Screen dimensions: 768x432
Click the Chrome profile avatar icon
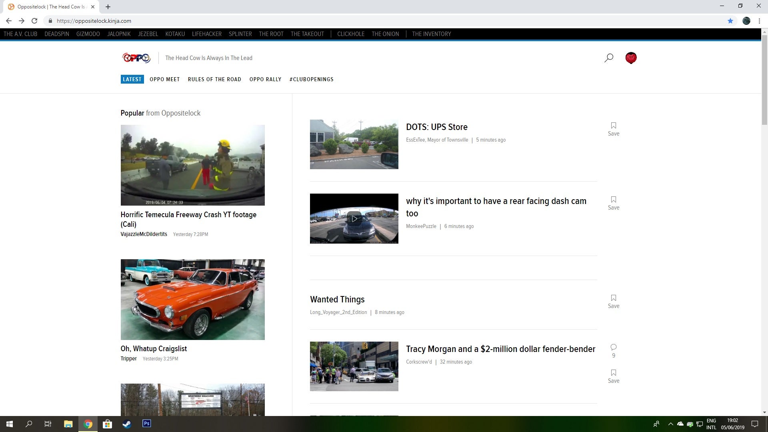point(746,21)
